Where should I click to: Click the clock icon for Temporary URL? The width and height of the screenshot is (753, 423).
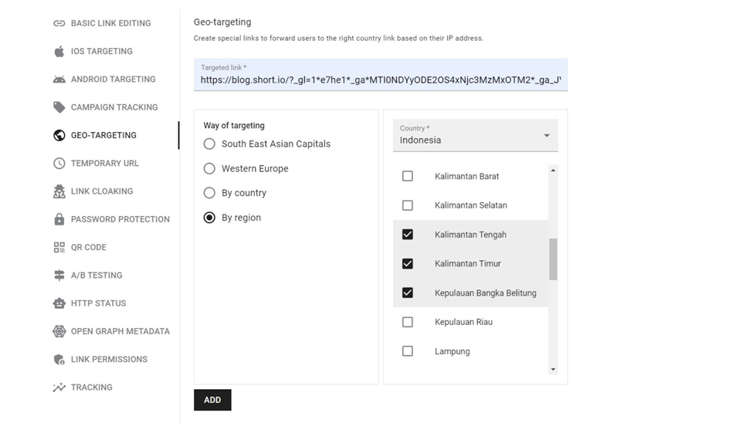pyautogui.click(x=59, y=164)
